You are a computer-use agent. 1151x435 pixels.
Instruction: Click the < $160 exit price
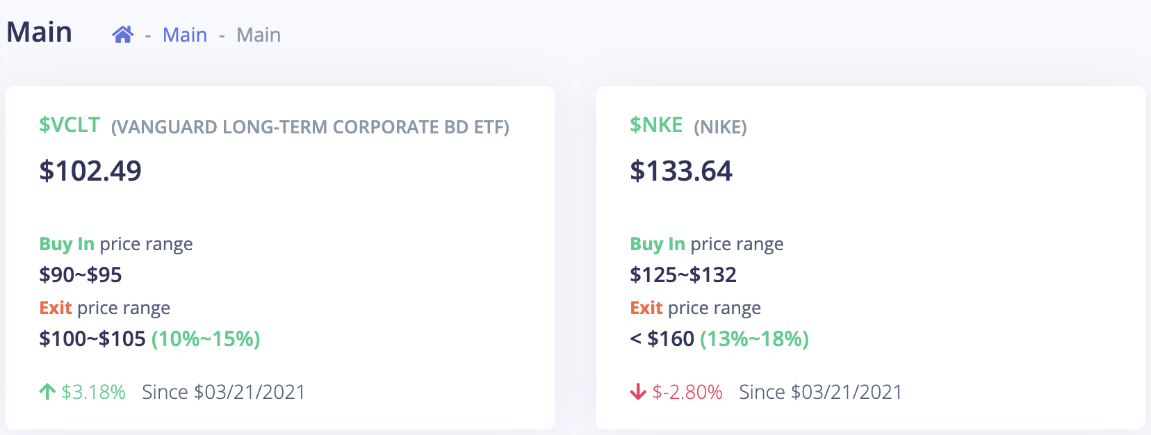[x=662, y=339]
